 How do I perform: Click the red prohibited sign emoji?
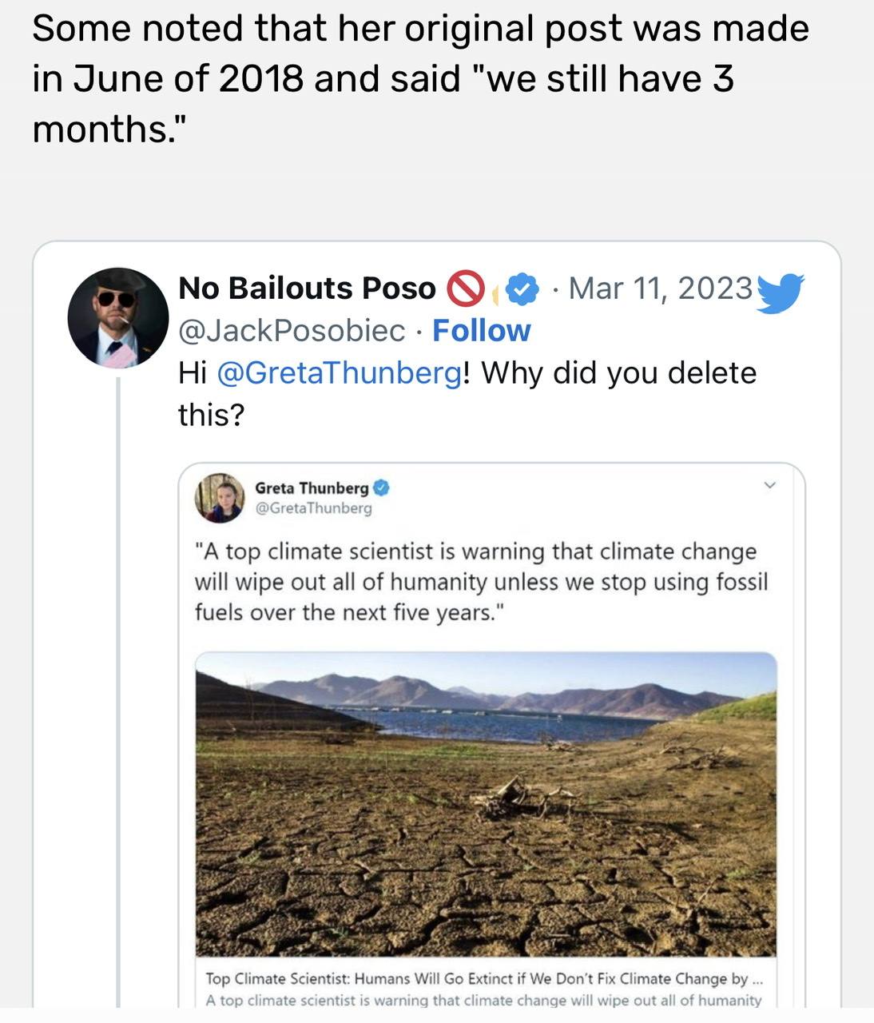(465, 289)
